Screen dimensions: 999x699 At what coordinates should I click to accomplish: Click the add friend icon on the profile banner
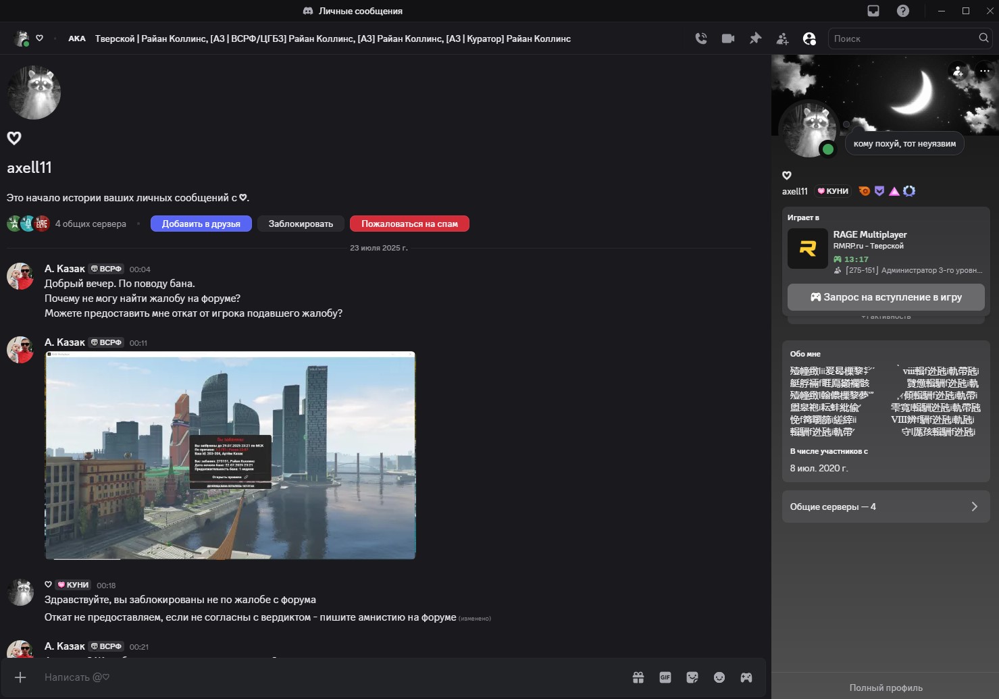coord(958,71)
